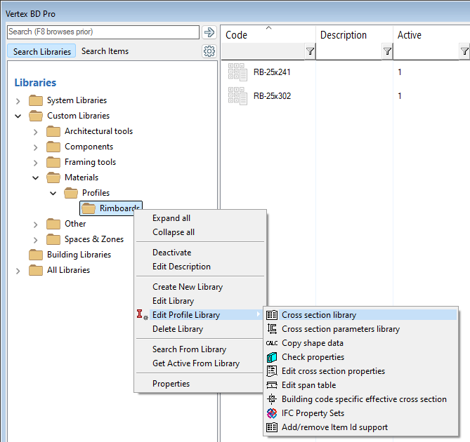Select Create New Library menu entry
The height and width of the screenshot is (442, 470).
tap(188, 287)
